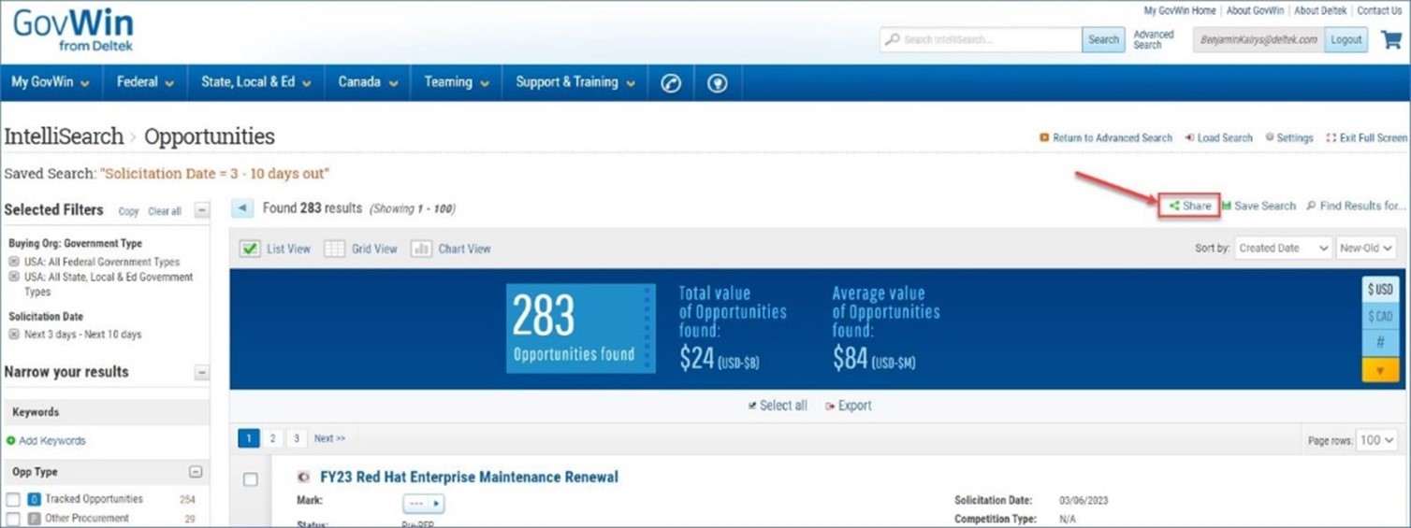Open the shopping cart icon
This screenshot has height=528, width=1411.
tap(1390, 40)
